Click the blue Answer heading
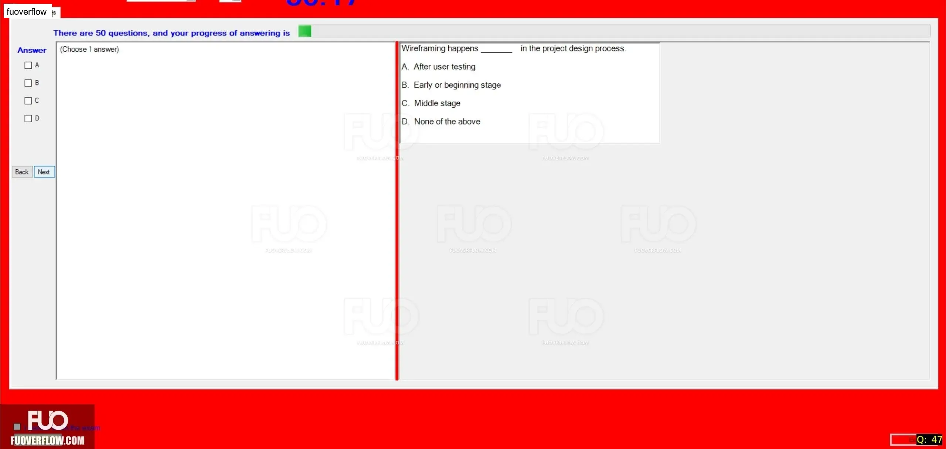This screenshot has height=449, width=946. pyautogui.click(x=32, y=50)
